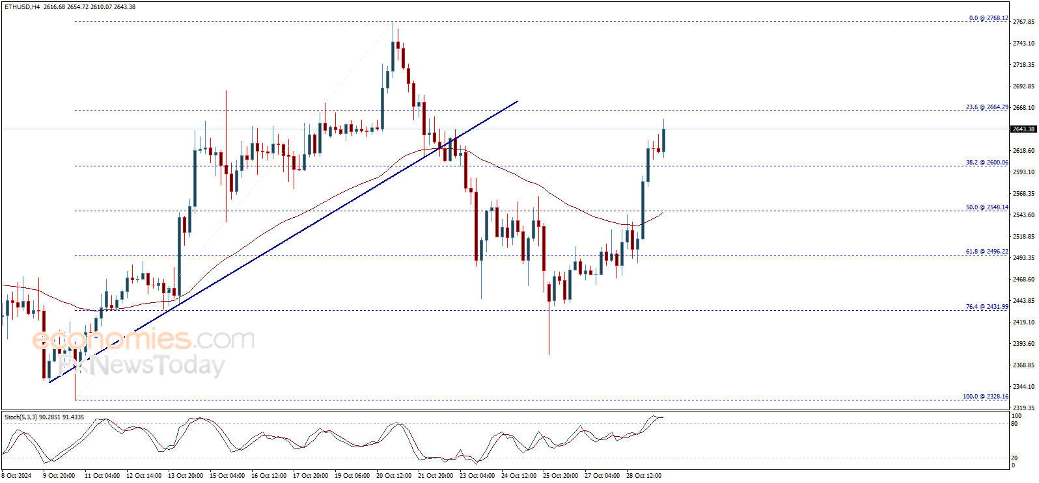Viewport: 1039px width, 483px height.
Task: Select the 2743.10 price axis value
Action: coord(1023,44)
